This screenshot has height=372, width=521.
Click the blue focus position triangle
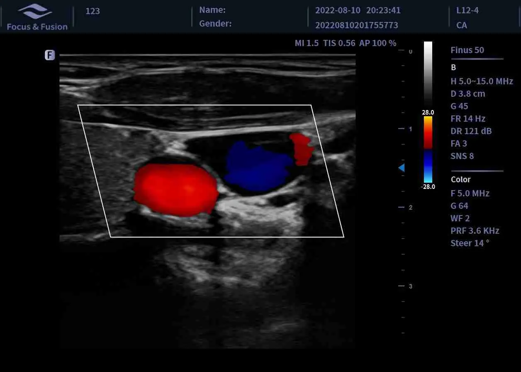tap(401, 167)
